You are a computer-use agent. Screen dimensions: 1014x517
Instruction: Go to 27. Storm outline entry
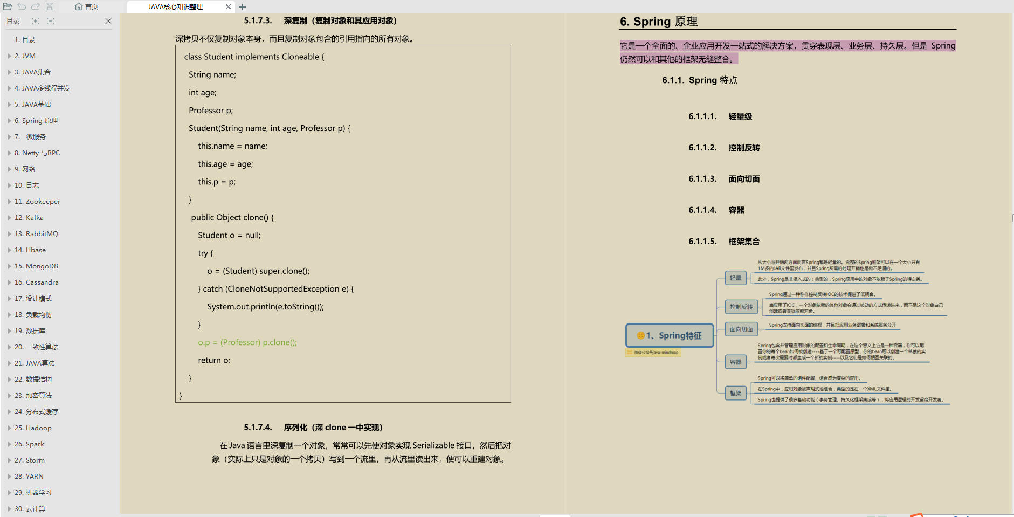pos(30,460)
